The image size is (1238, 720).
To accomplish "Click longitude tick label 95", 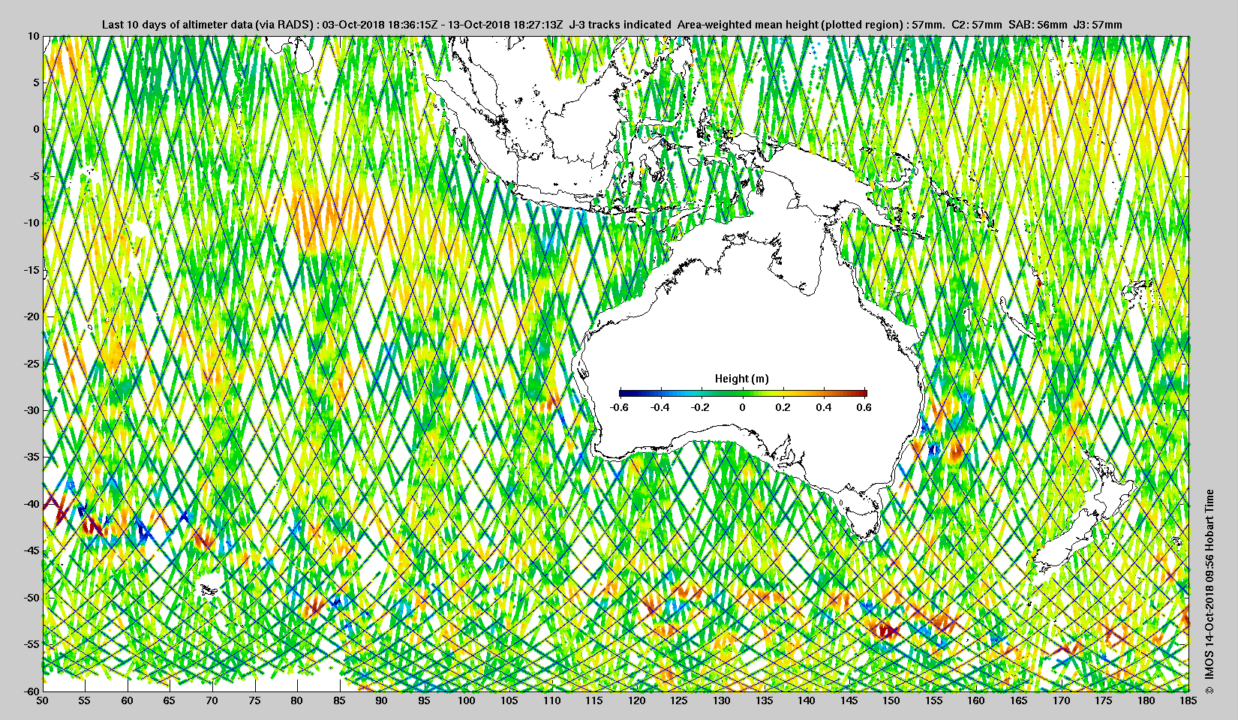I will [425, 700].
